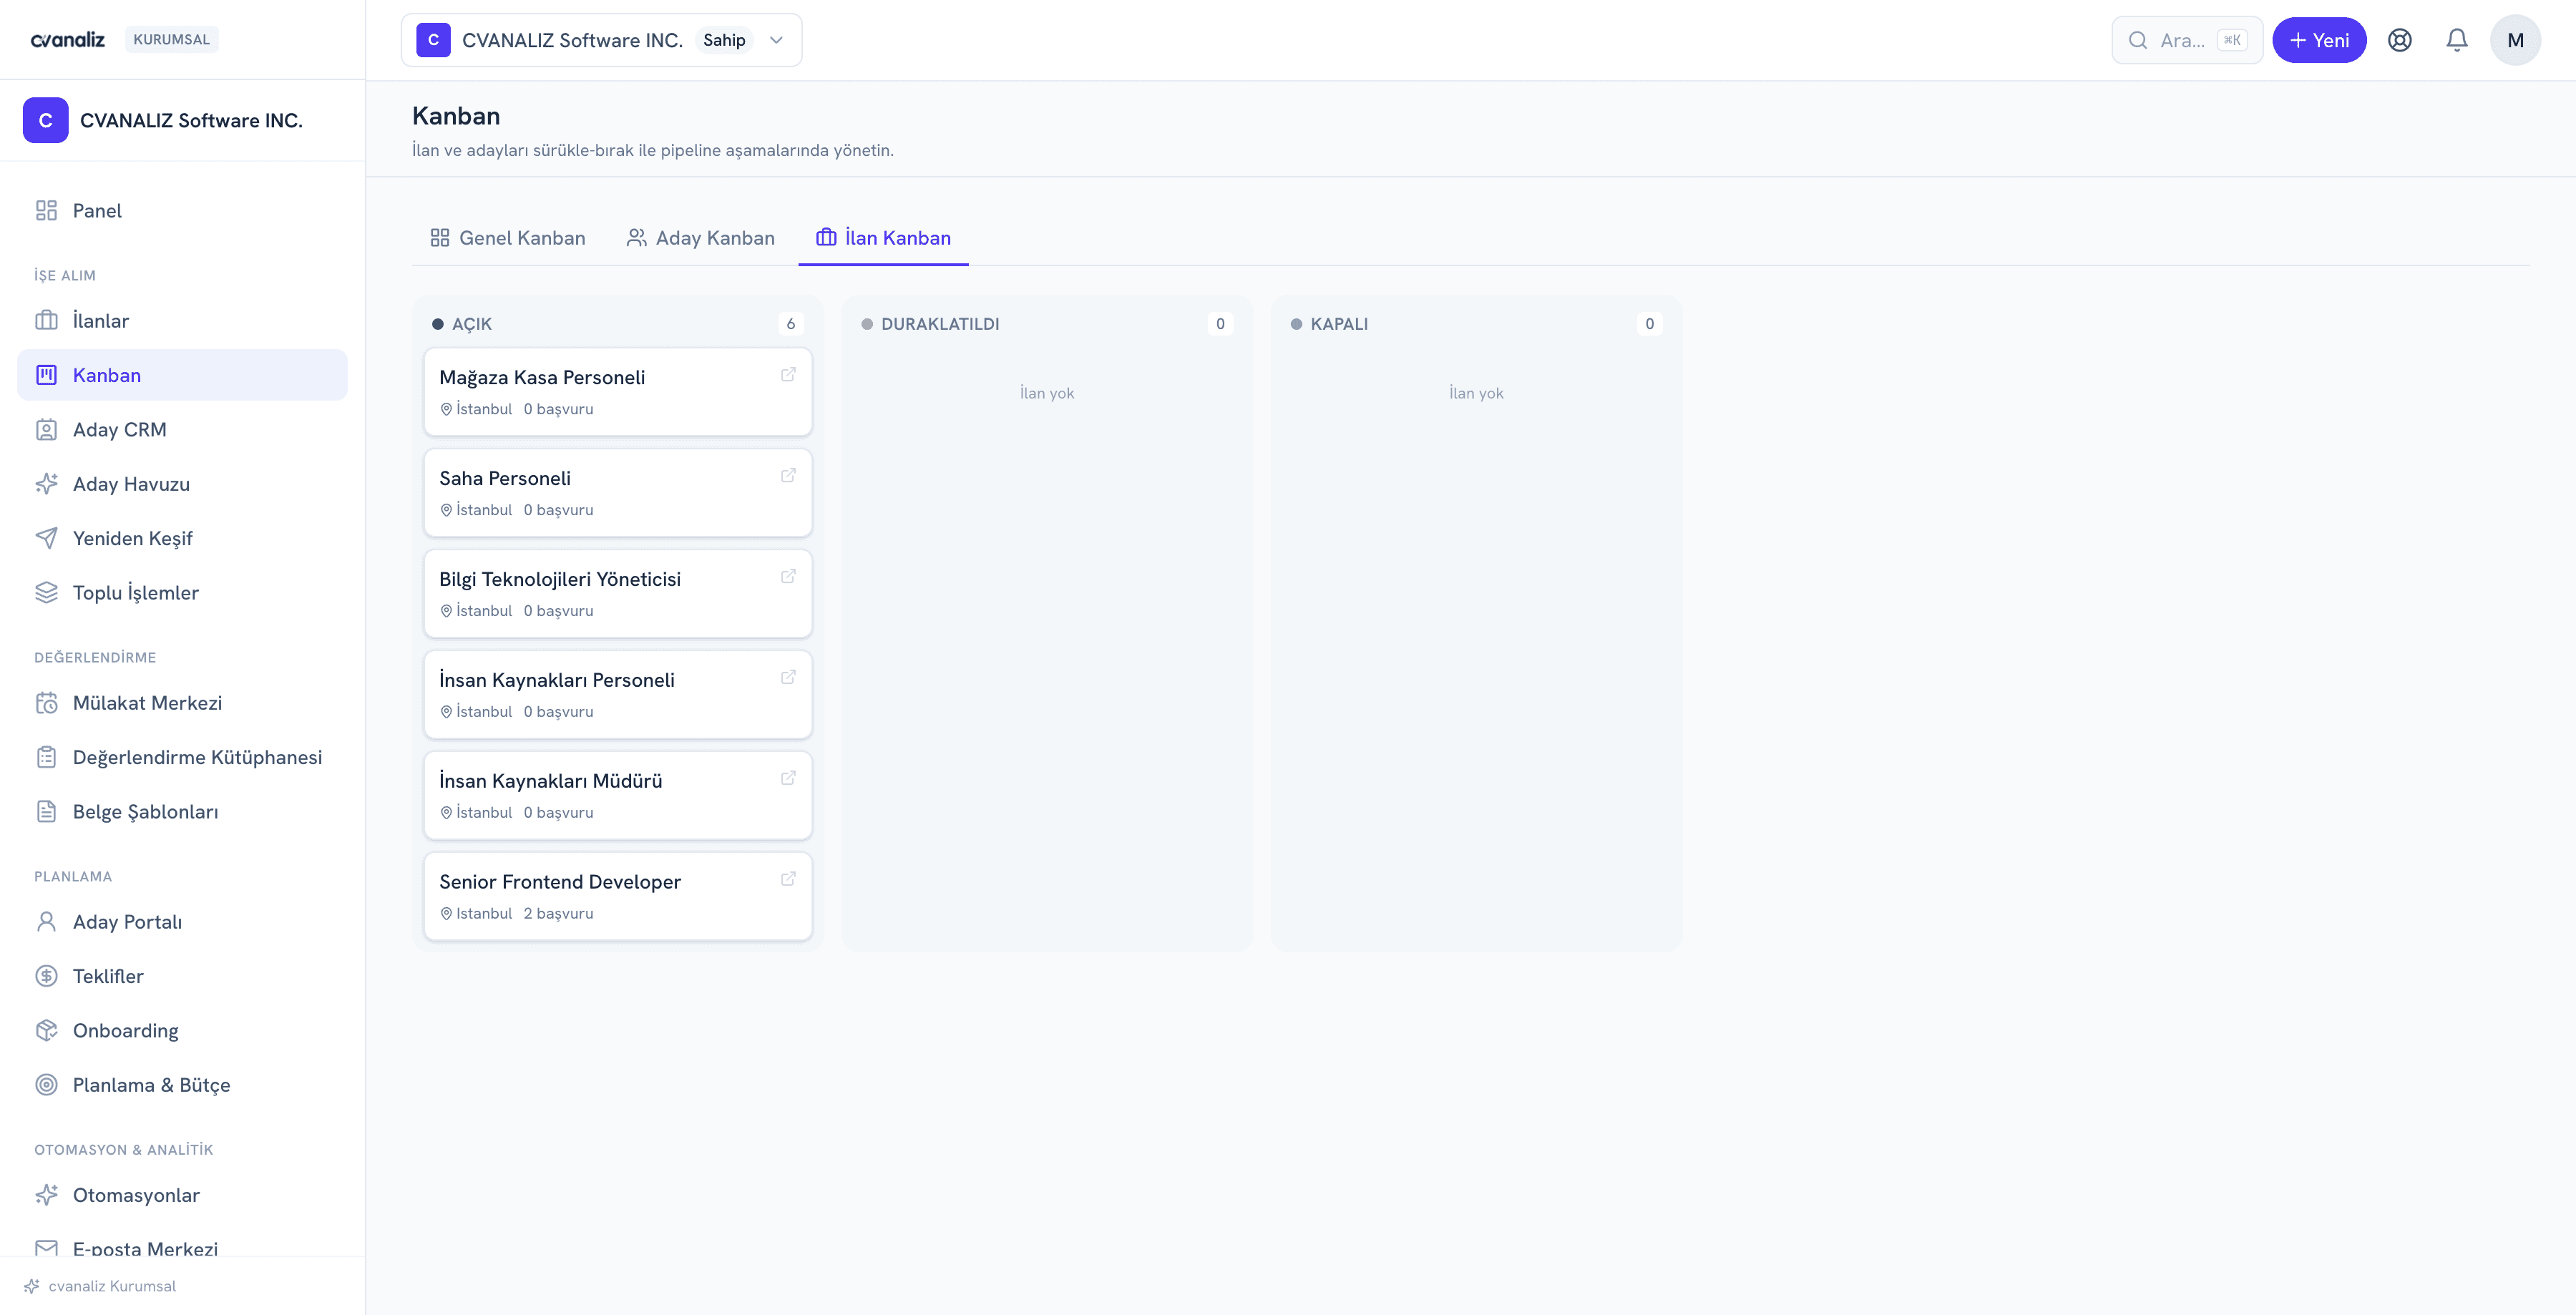Open Planlama & Bütçe
This screenshot has height=1315, width=2576.
tap(182, 1085)
